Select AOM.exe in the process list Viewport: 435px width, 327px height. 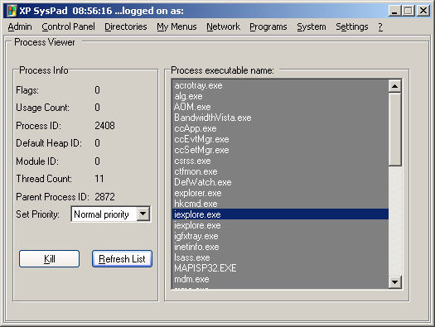(x=280, y=107)
